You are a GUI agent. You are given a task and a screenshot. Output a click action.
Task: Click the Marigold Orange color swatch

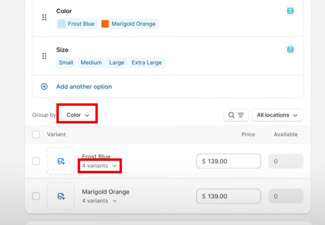(105, 24)
